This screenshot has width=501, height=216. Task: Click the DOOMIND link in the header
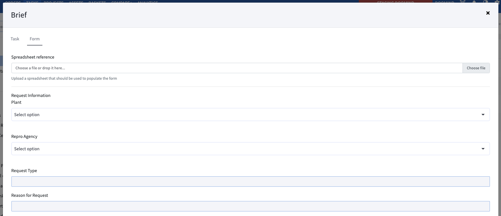point(445,2)
